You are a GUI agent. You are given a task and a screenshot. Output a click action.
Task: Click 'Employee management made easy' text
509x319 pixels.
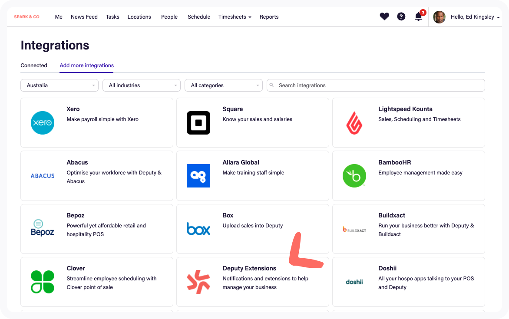[x=420, y=173]
